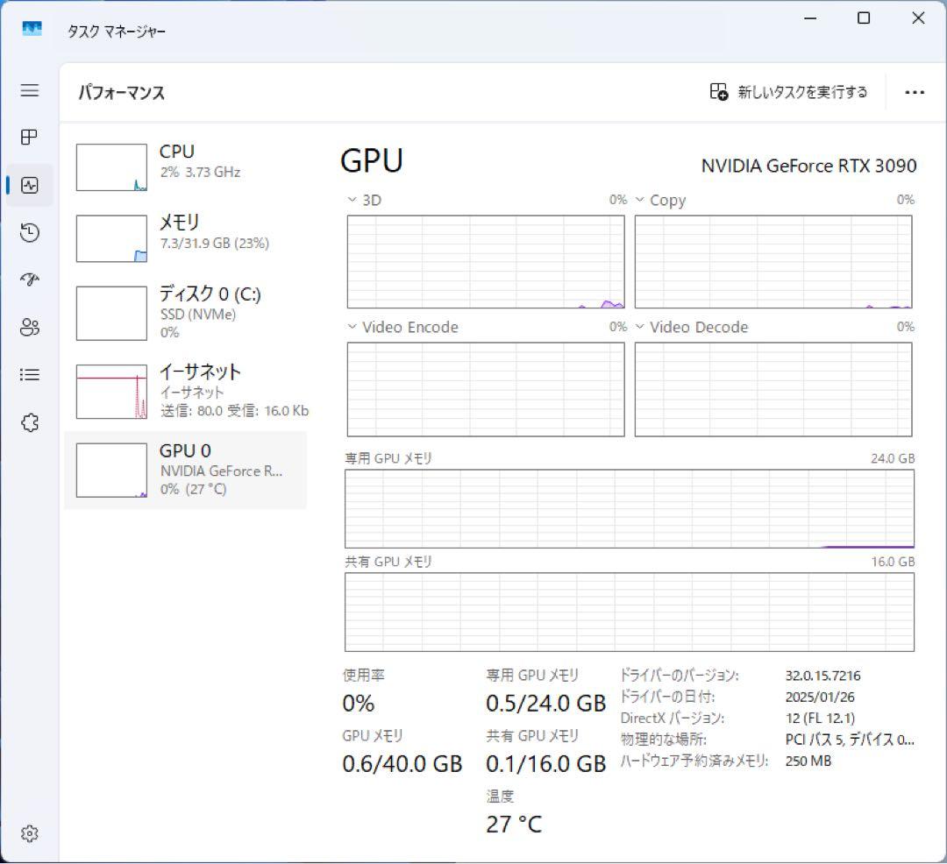
Task: Open the Startup apps view
Action: (x=29, y=280)
